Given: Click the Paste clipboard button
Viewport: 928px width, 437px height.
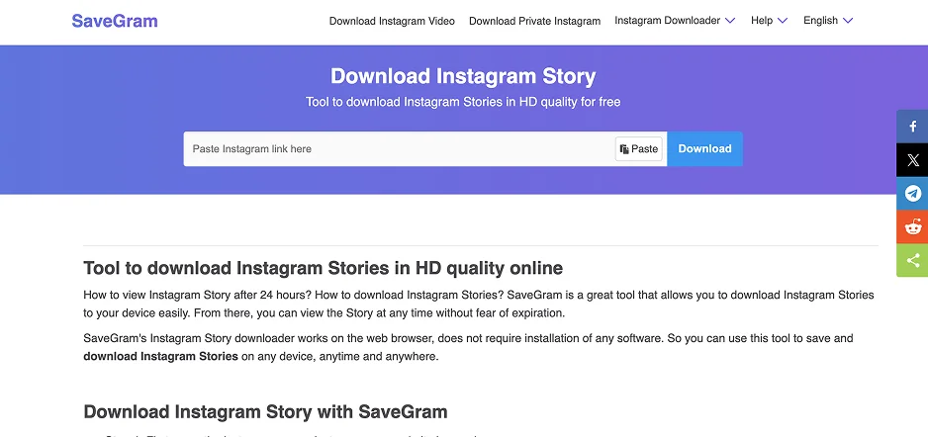Looking at the screenshot, I should (638, 149).
